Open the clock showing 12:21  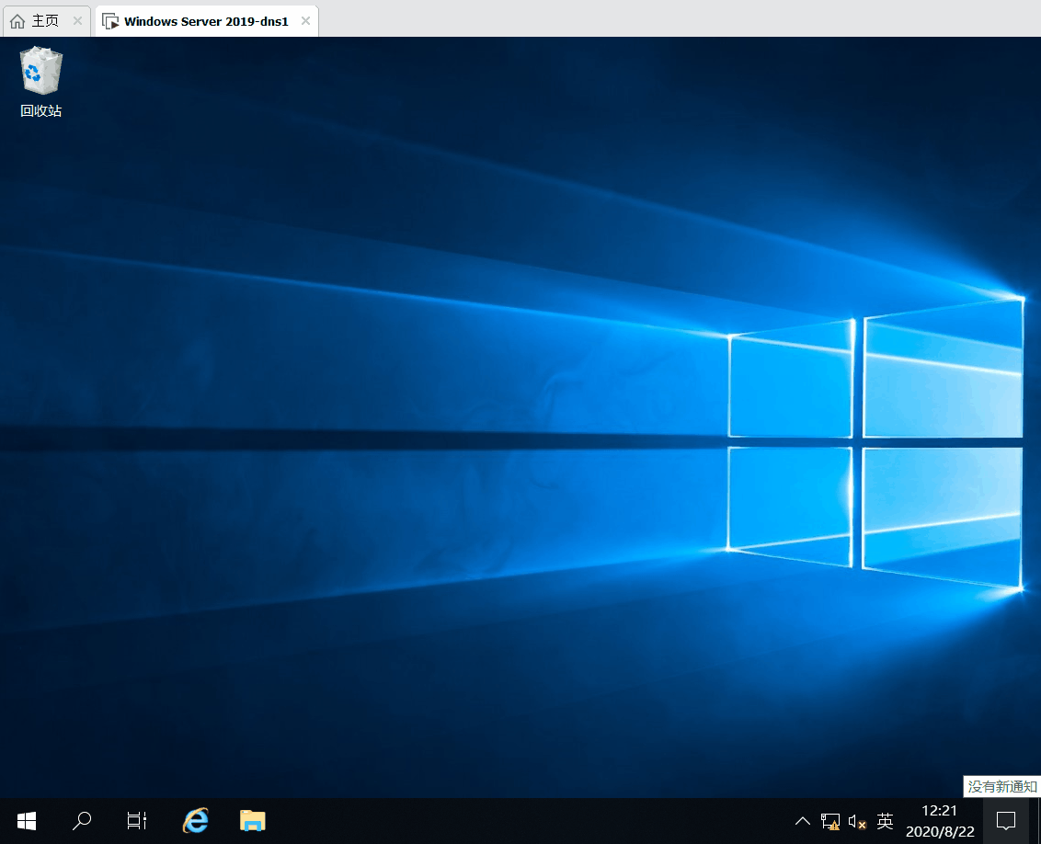click(939, 811)
